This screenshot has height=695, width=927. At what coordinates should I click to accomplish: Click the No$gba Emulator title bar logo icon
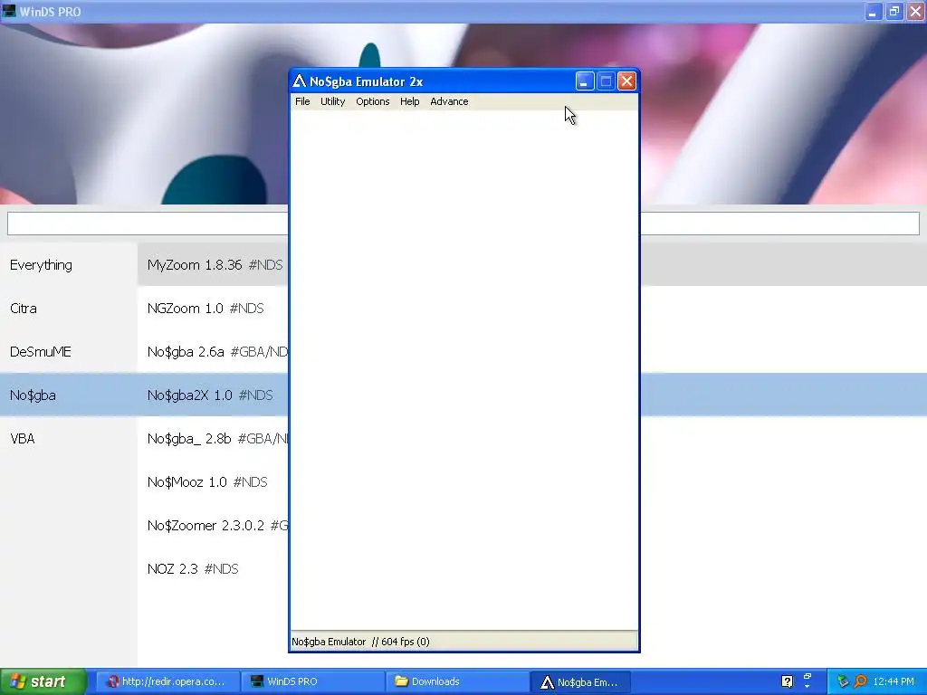pos(299,81)
